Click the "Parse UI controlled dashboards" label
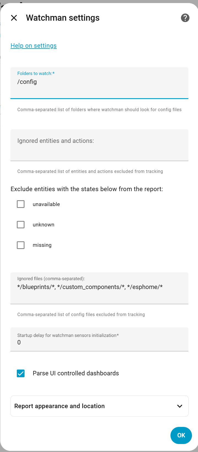This screenshot has height=452, width=198. [76, 373]
